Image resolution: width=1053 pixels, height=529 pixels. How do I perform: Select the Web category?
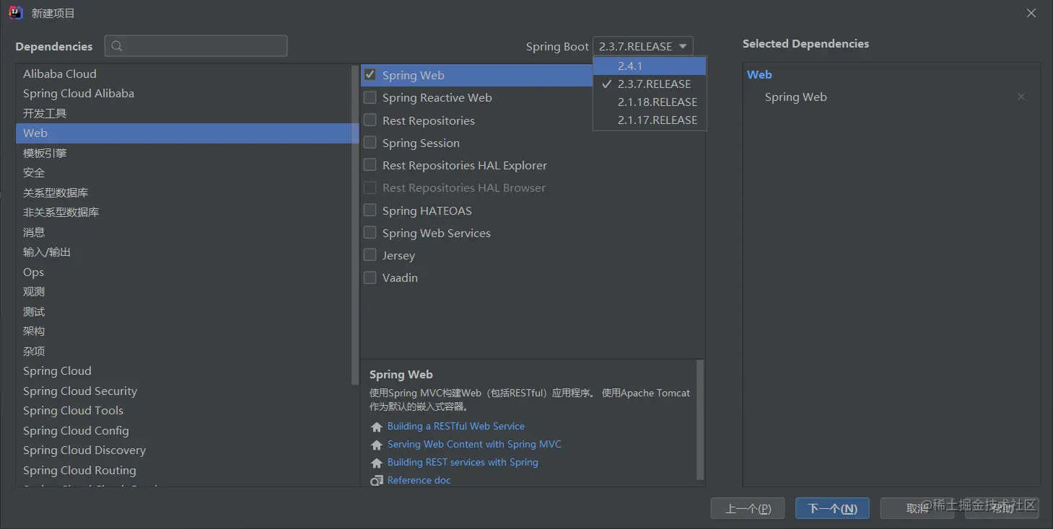(187, 133)
